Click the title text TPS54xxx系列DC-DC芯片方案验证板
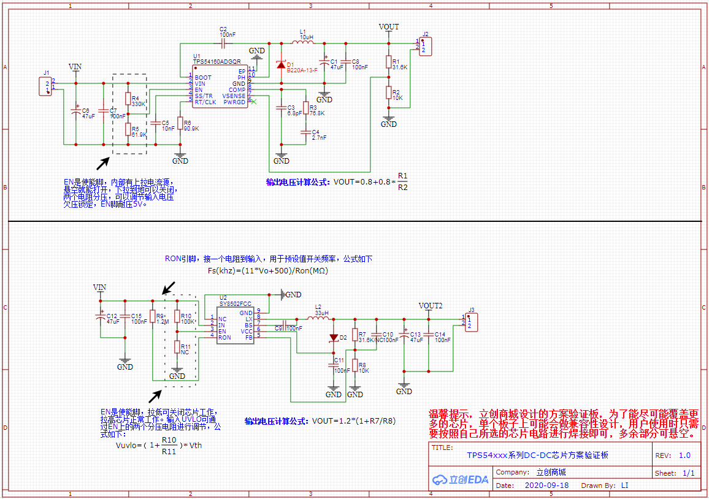This screenshot has height=499, width=709. pos(537,455)
